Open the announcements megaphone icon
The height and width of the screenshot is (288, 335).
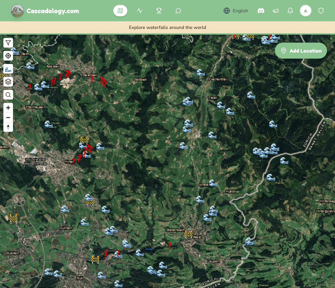coord(275,11)
